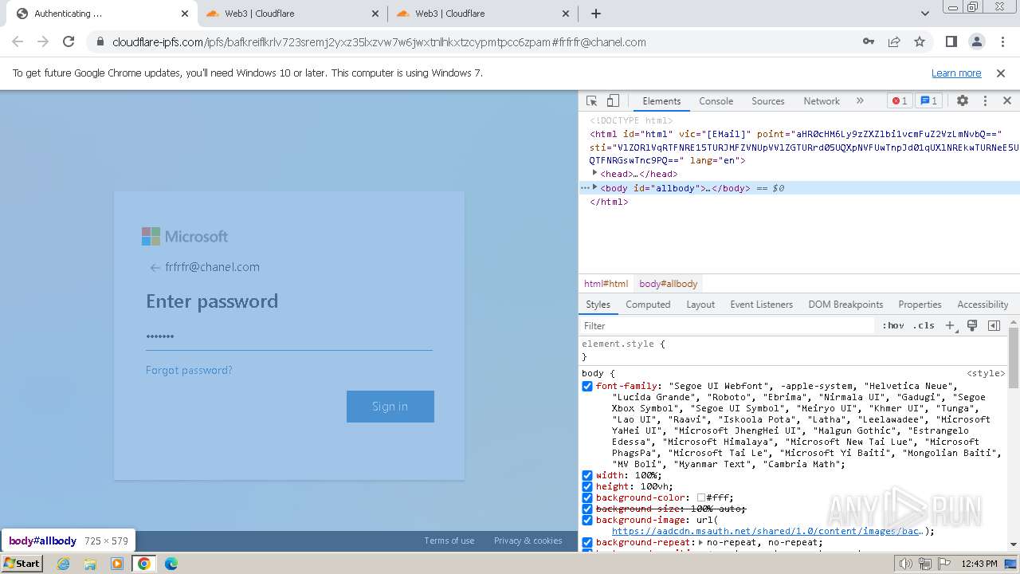Open the body element actions ellipsis
This screenshot has height=574, width=1020.
[584, 188]
